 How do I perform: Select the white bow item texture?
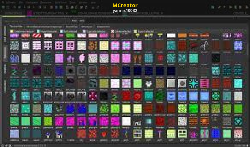(x=205, y=46)
